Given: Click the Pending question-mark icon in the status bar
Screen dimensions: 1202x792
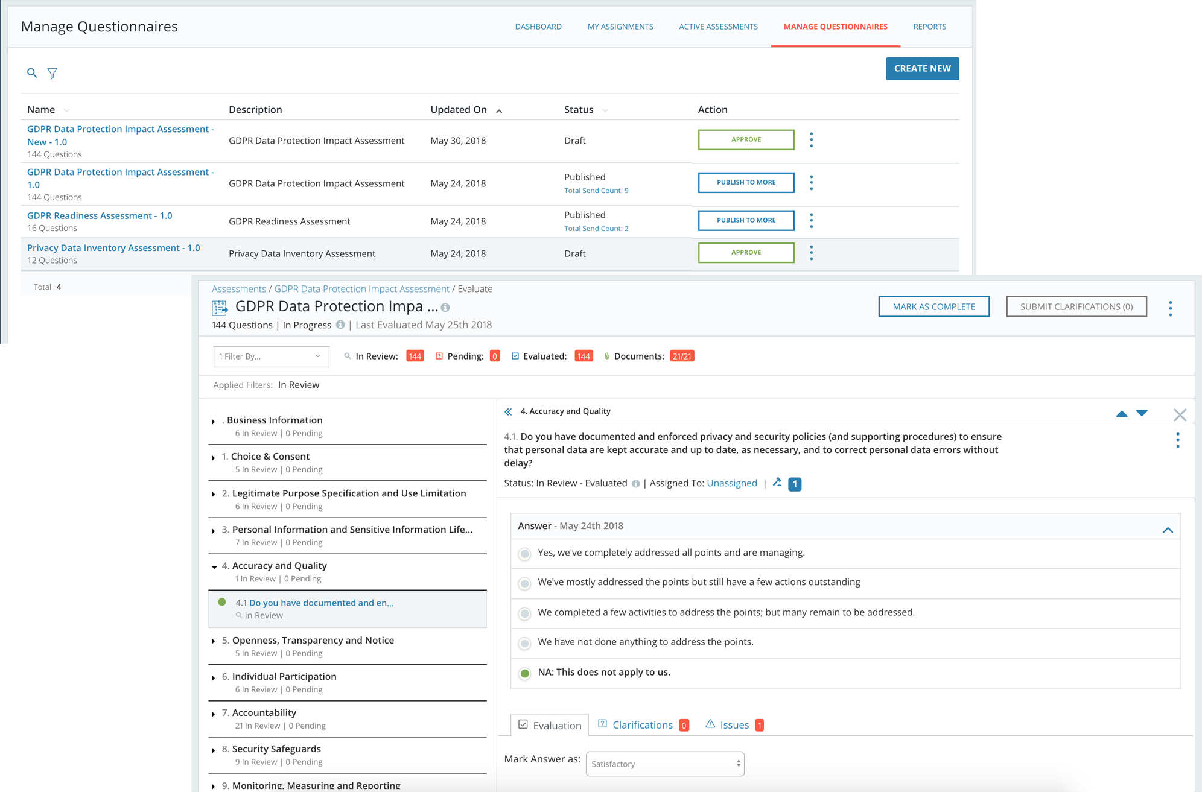Looking at the screenshot, I should [439, 356].
